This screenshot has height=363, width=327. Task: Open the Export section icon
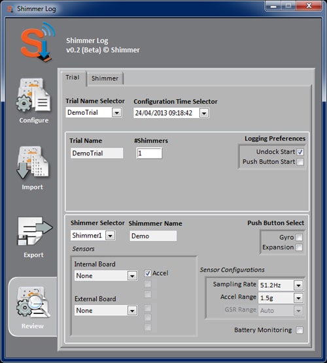tap(35, 231)
